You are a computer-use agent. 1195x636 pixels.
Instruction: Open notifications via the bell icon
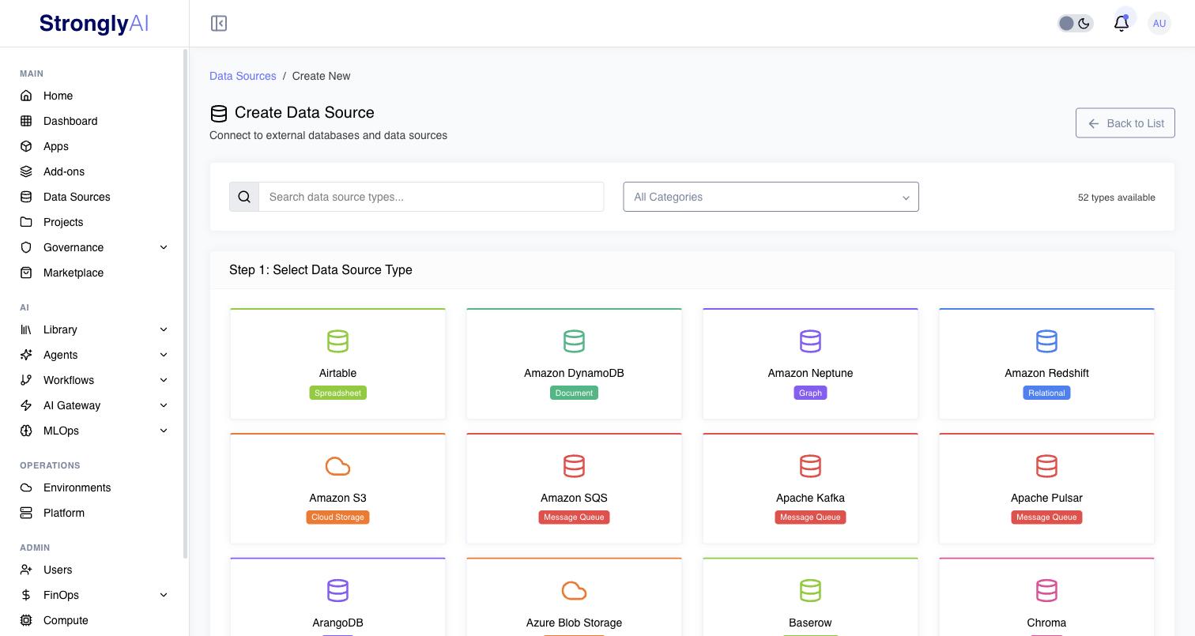pyautogui.click(x=1121, y=24)
